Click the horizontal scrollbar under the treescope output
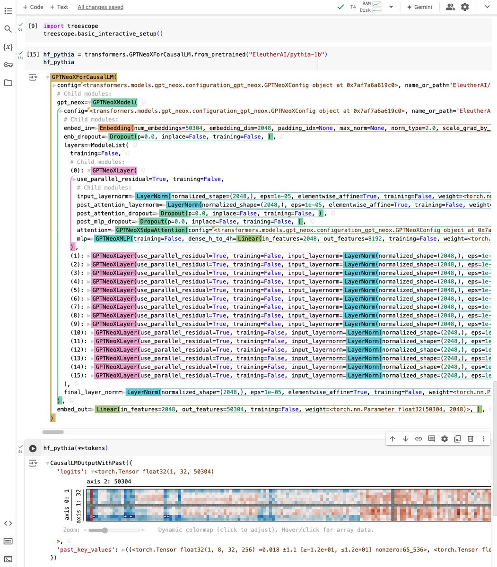 52,431
